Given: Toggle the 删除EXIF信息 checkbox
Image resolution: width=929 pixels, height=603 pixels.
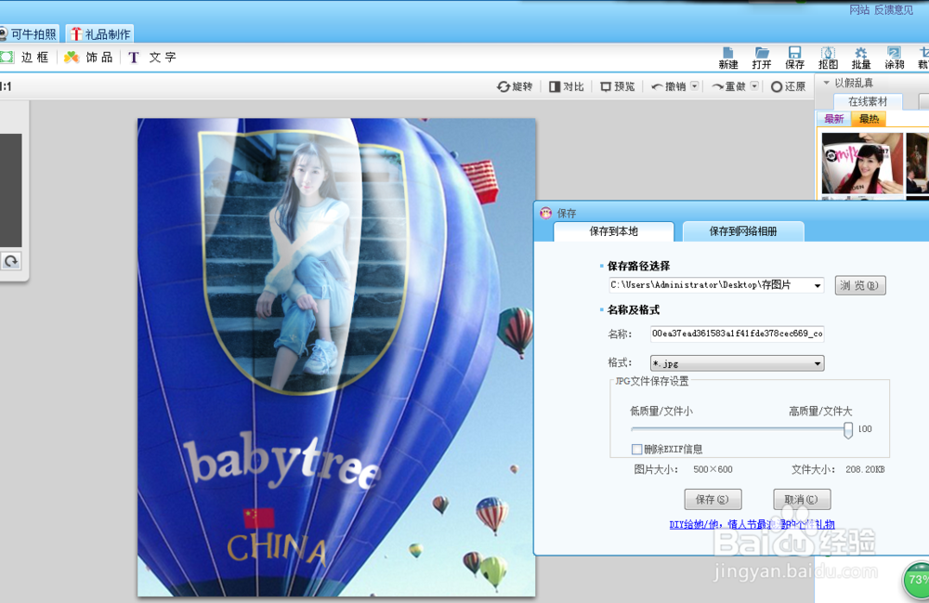Looking at the screenshot, I should 637,449.
